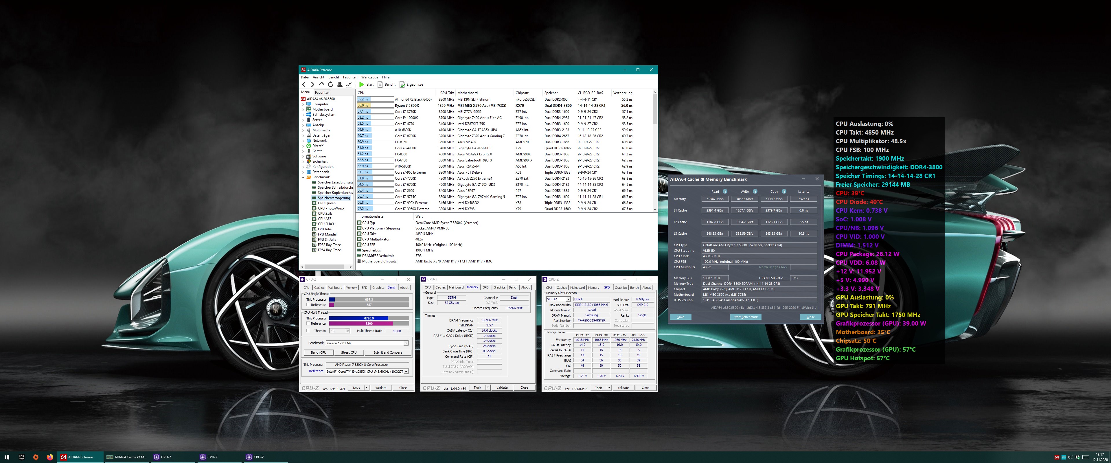This screenshot has width=1111, height=463.
Task: Open Tools dropdown arrow in CPU-Z SPD window
Action: [x=609, y=387]
